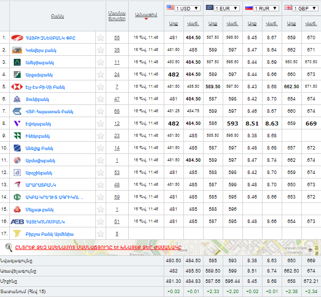Viewport: 321px width, 297px height.
Task: Click the red find nearest branch link
Action: tap(98, 247)
